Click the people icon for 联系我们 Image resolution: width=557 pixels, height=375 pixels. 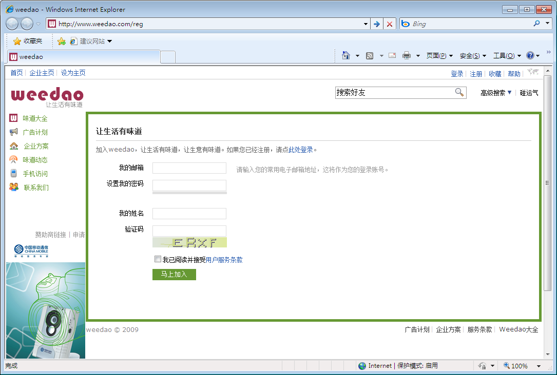pyautogui.click(x=14, y=187)
